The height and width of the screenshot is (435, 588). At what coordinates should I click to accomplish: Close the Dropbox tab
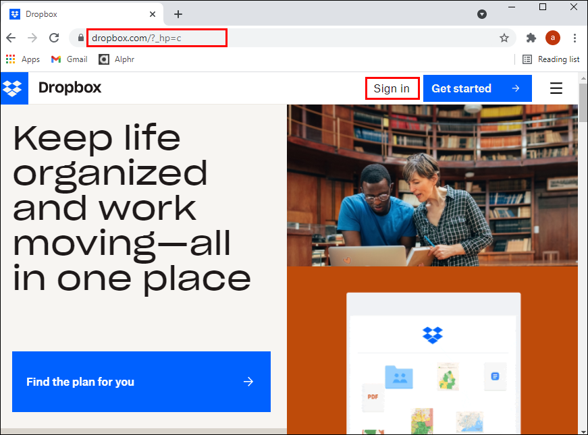click(x=153, y=14)
